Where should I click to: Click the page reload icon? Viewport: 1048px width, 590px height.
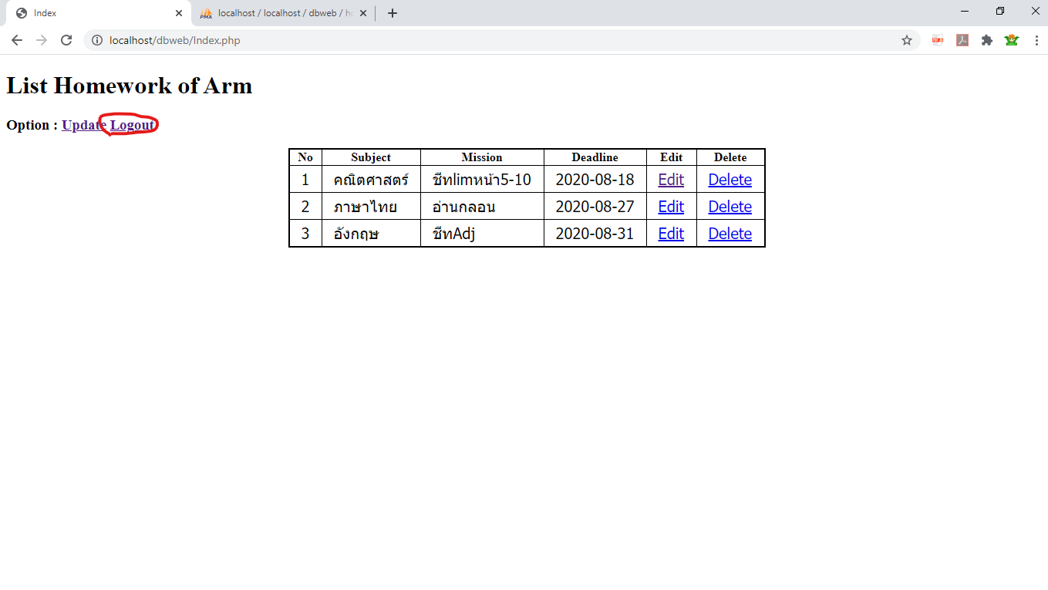[66, 39]
